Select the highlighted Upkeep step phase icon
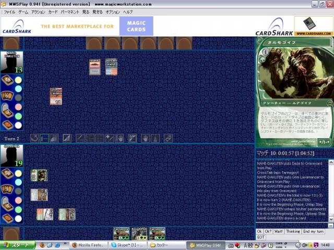The width and height of the screenshot is (334, 250). 44,139
